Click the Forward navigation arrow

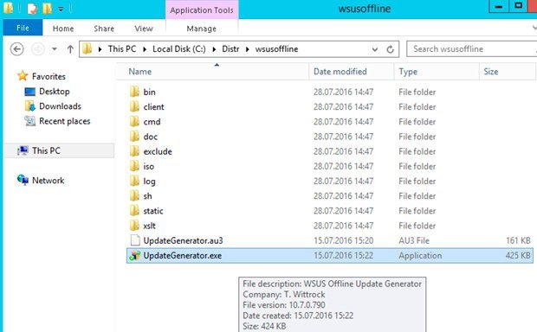point(37,49)
